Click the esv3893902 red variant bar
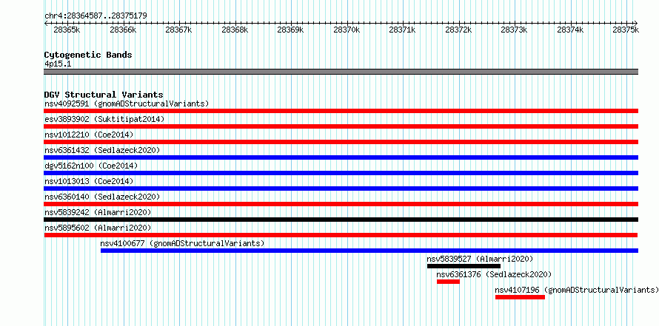This screenshot has height=326, width=659. pyautogui.click(x=341, y=126)
